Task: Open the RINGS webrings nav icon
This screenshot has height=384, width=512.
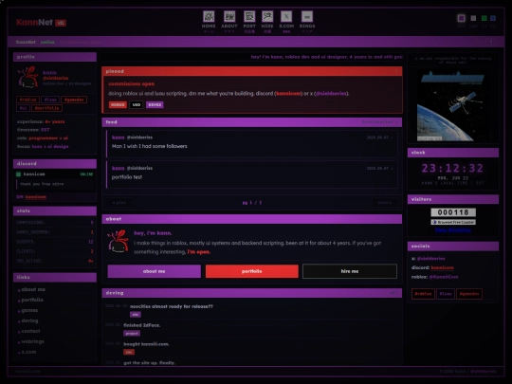Action: tap(307, 22)
